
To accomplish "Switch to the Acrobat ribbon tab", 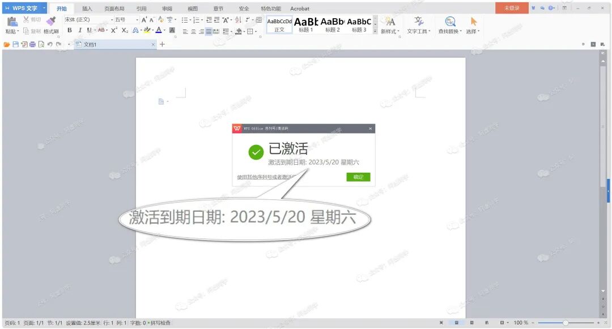I will pos(300,8).
